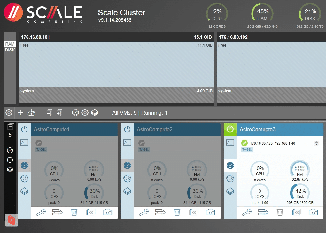Collapse all VM cards
The height and width of the screenshot is (233, 326).
click(49, 113)
